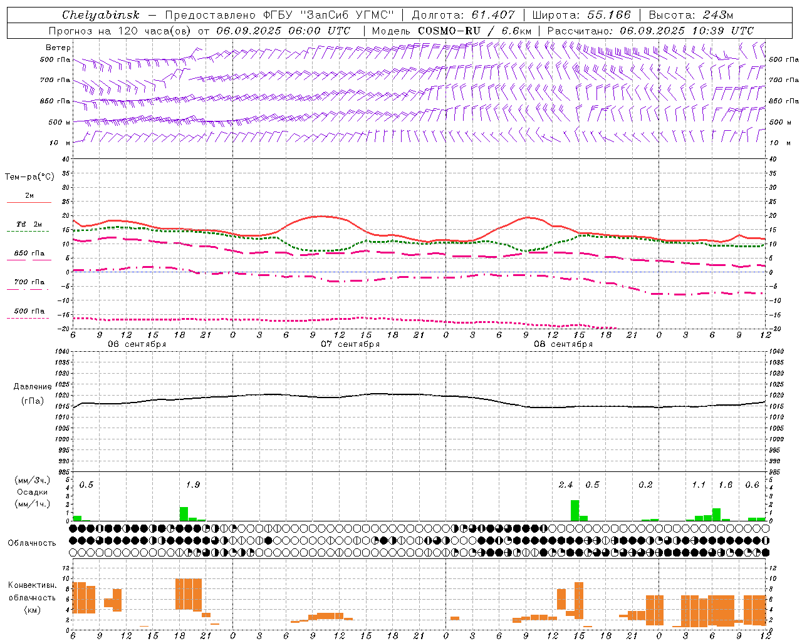Click the '850 гПа' temperature legend entry

[29, 254]
